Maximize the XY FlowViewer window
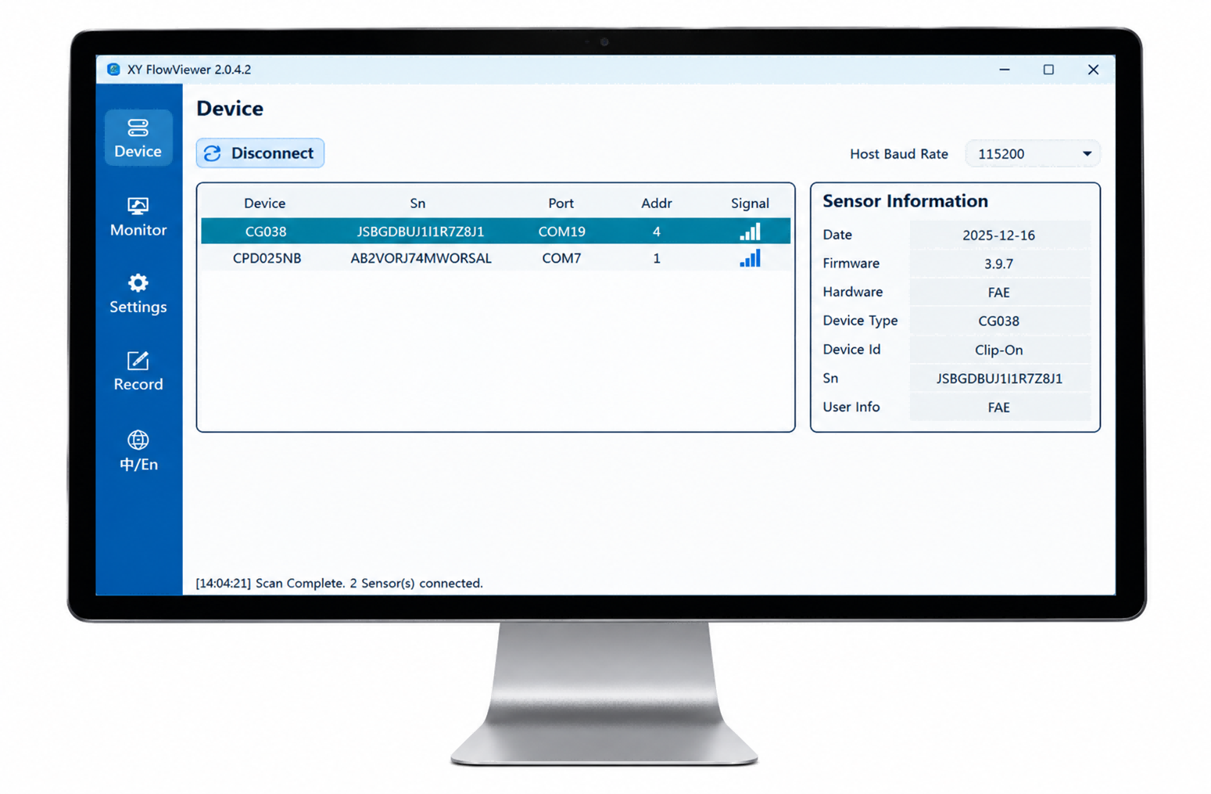Screen dimensions: 1211x794 point(1048,70)
